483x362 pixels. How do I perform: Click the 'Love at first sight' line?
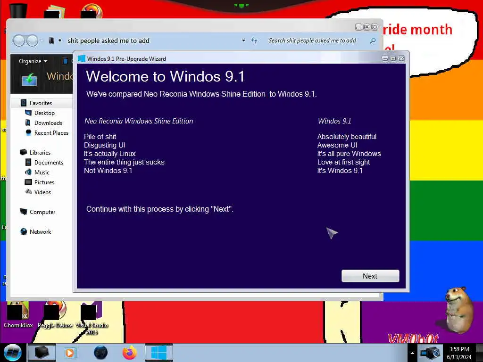click(343, 162)
